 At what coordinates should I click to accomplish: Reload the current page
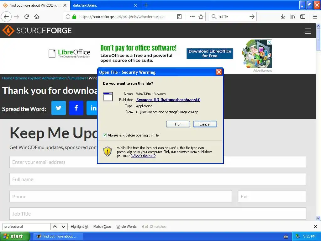point(27,17)
